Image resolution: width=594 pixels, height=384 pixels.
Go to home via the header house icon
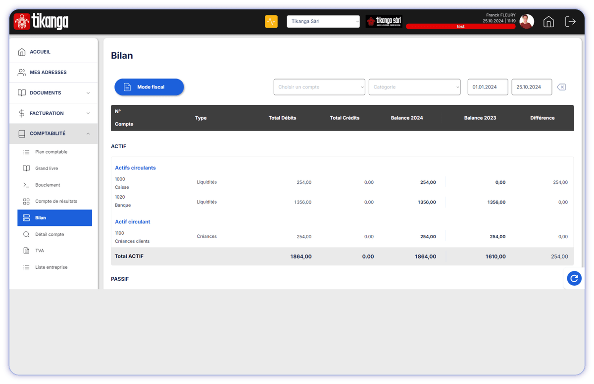(x=548, y=22)
